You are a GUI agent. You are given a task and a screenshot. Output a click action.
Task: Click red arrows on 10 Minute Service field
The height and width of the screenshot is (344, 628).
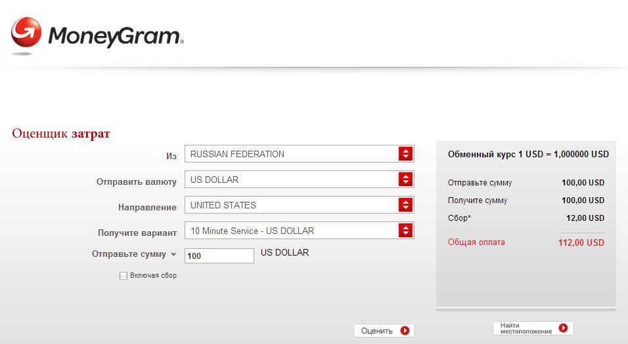[x=405, y=231]
